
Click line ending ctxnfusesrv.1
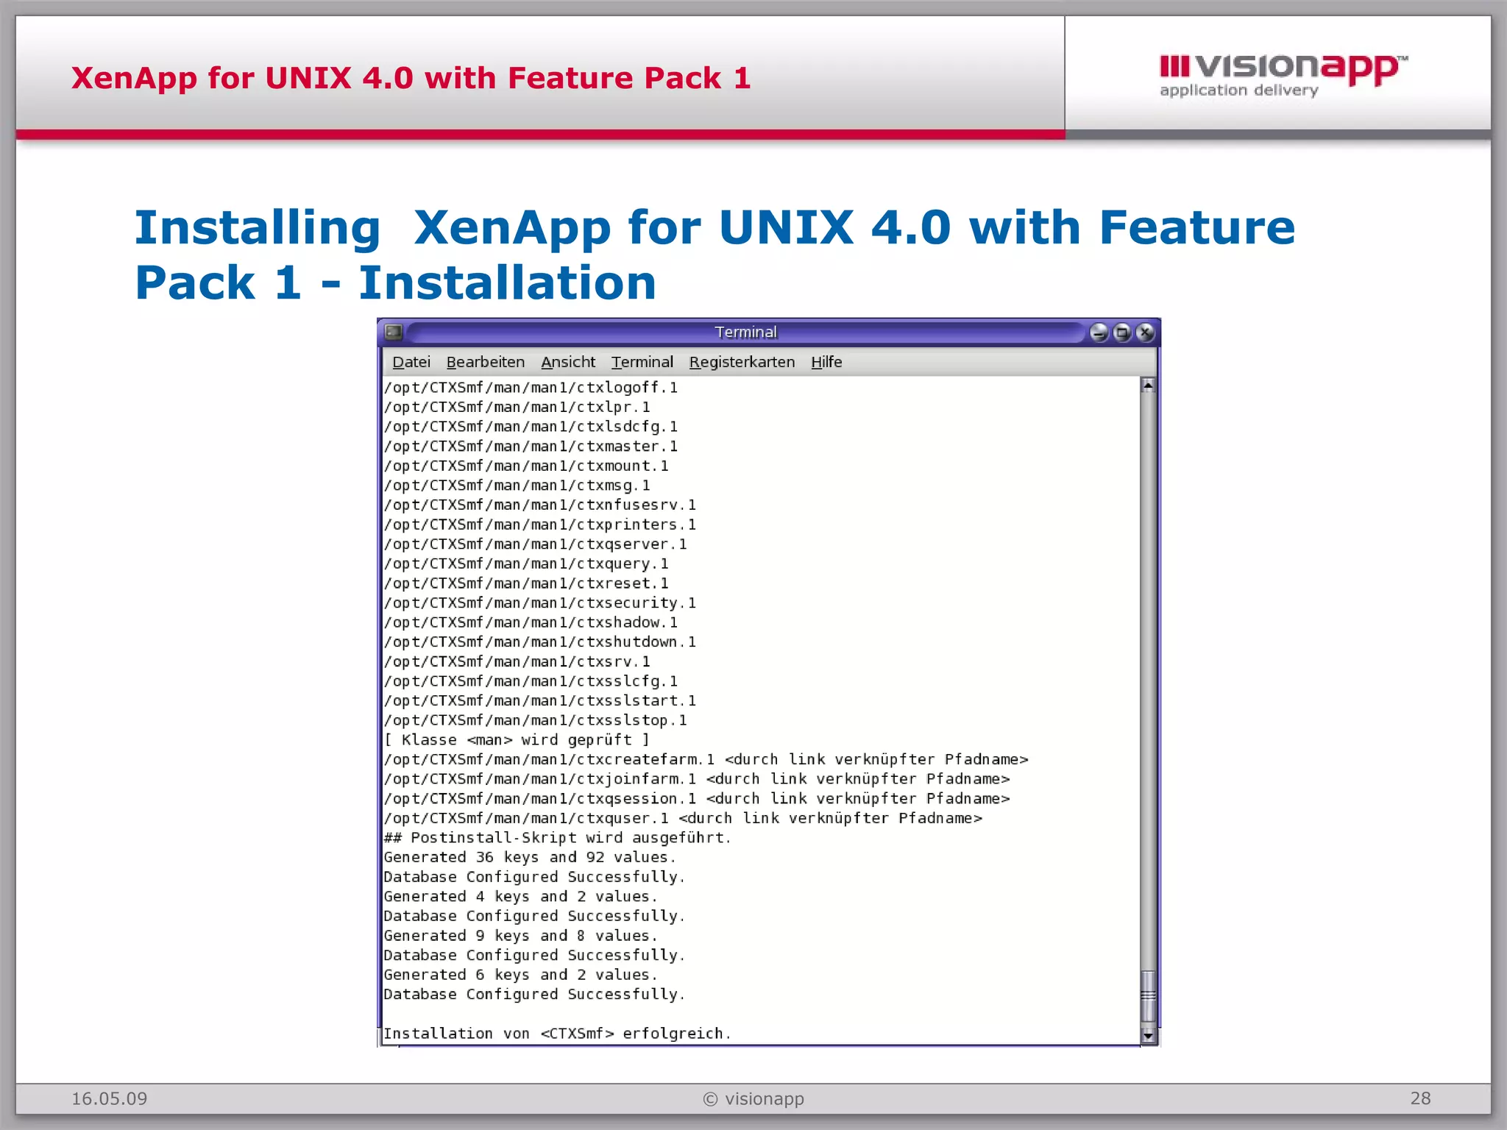coord(540,505)
